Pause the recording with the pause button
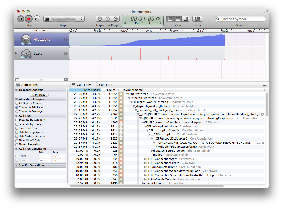 pos(21,19)
